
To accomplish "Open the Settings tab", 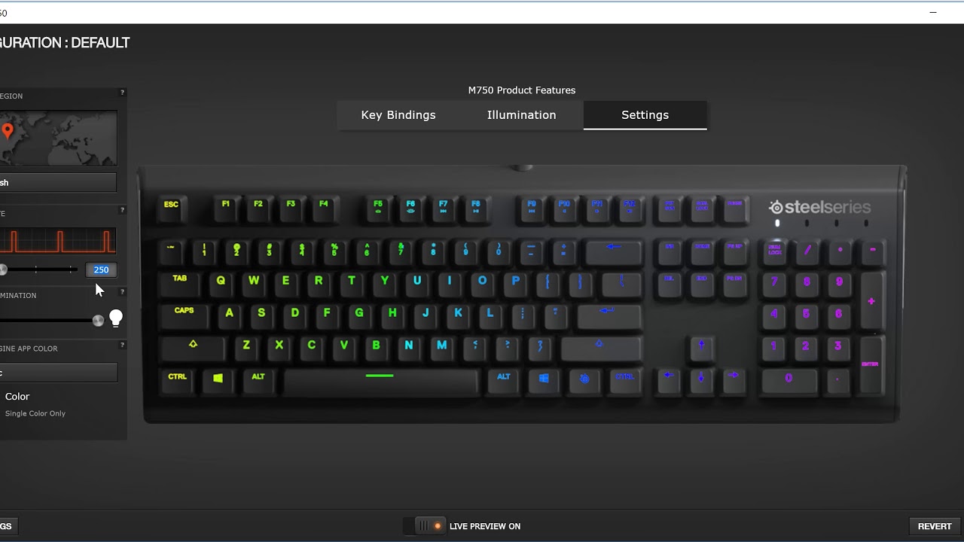I will [645, 115].
